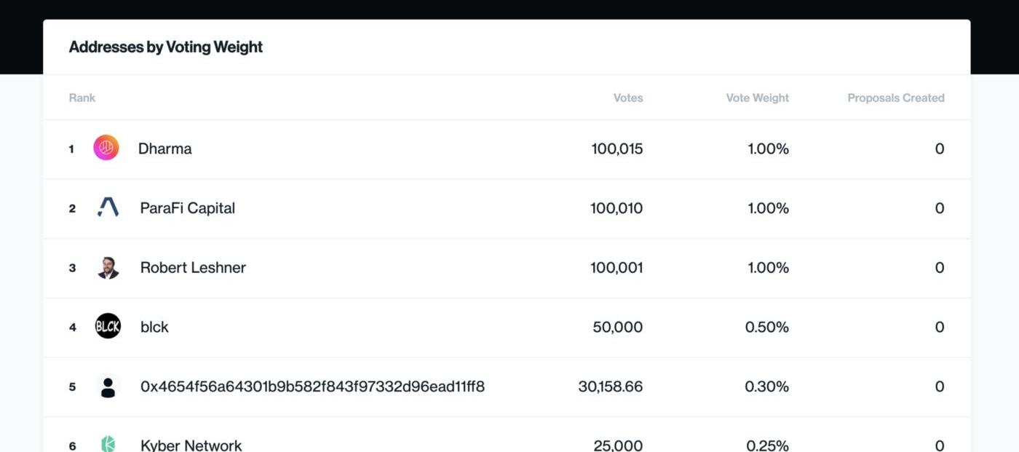Click Dharma's 100,015 votes value
The height and width of the screenshot is (452, 1019).
click(x=616, y=148)
